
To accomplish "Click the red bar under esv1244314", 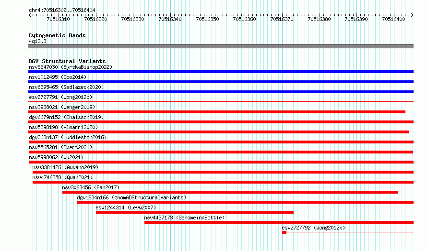I will tap(195, 212).
